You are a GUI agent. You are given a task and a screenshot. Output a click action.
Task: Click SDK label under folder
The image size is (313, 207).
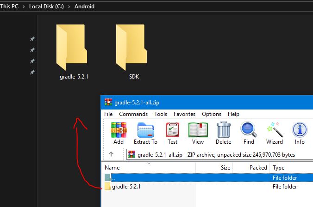point(134,77)
